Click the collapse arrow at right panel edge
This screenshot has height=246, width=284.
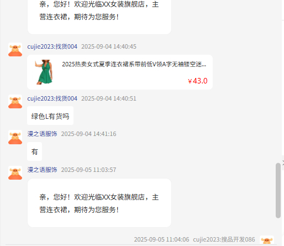pyautogui.click(x=283, y=163)
